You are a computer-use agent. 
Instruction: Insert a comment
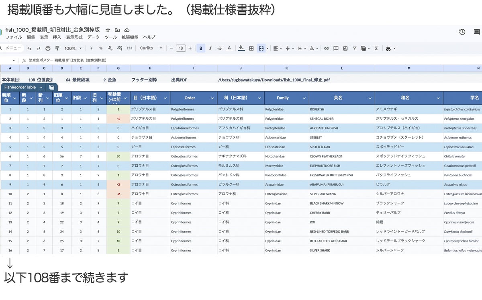click(x=335, y=48)
